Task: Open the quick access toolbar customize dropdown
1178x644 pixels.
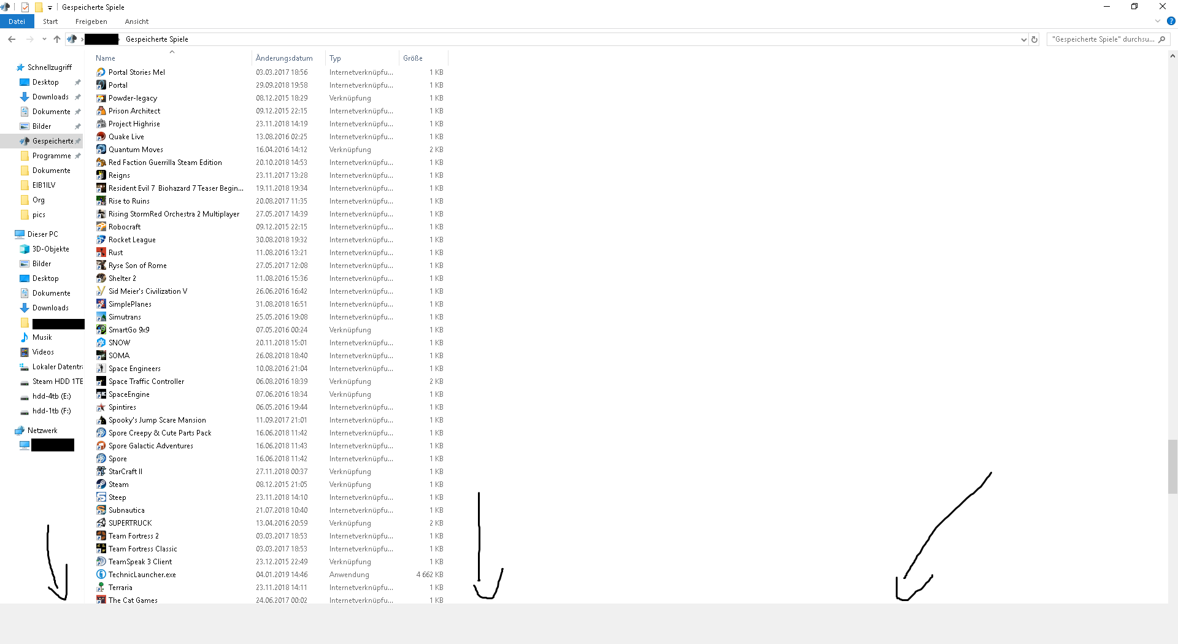Action: pyautogui.click(x=50, y=7)
